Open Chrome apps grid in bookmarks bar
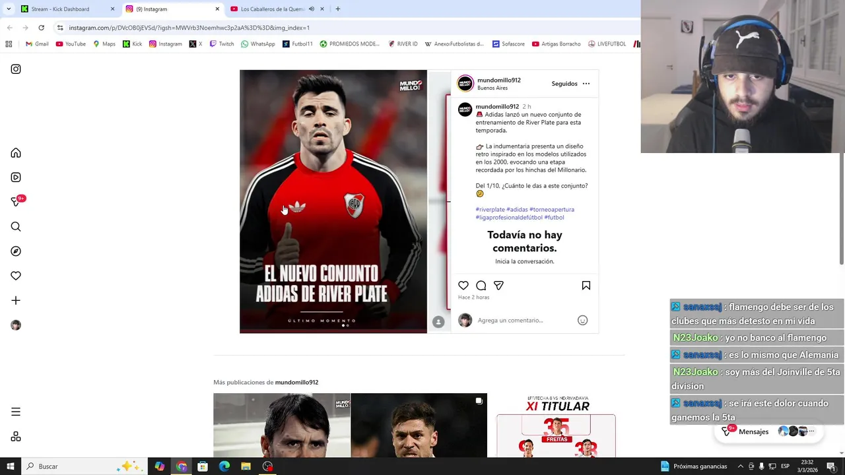The width and height of the screenshot is (845, 475). point(9,44)
